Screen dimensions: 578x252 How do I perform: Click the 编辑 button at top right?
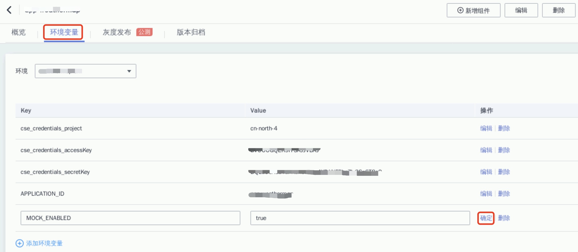point(521,10)
